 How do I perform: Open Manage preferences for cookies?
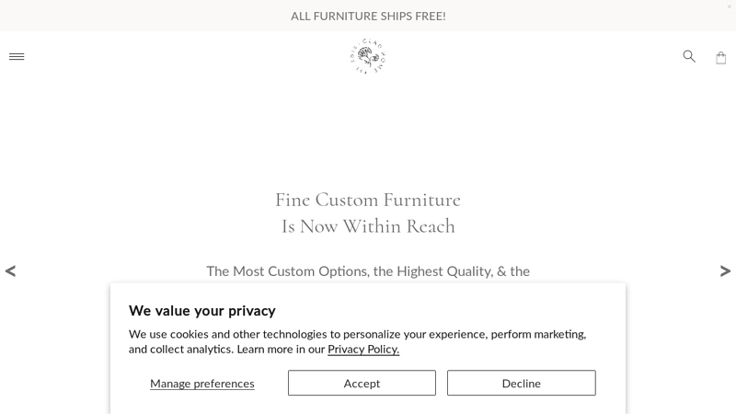tap(202, 384)
